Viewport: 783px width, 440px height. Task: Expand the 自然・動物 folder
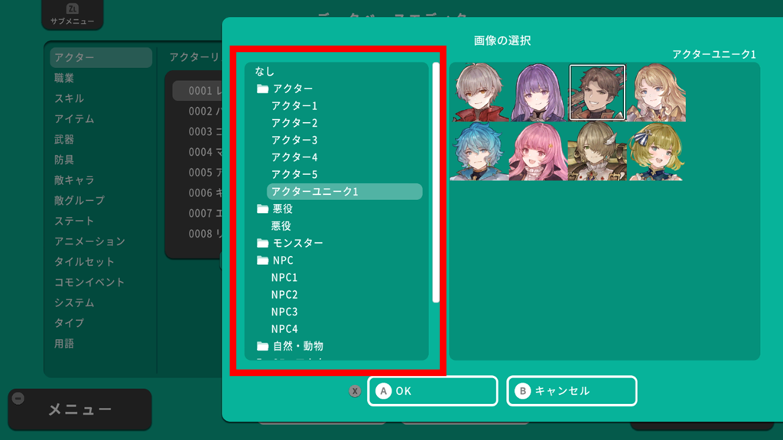pos(263,346)
